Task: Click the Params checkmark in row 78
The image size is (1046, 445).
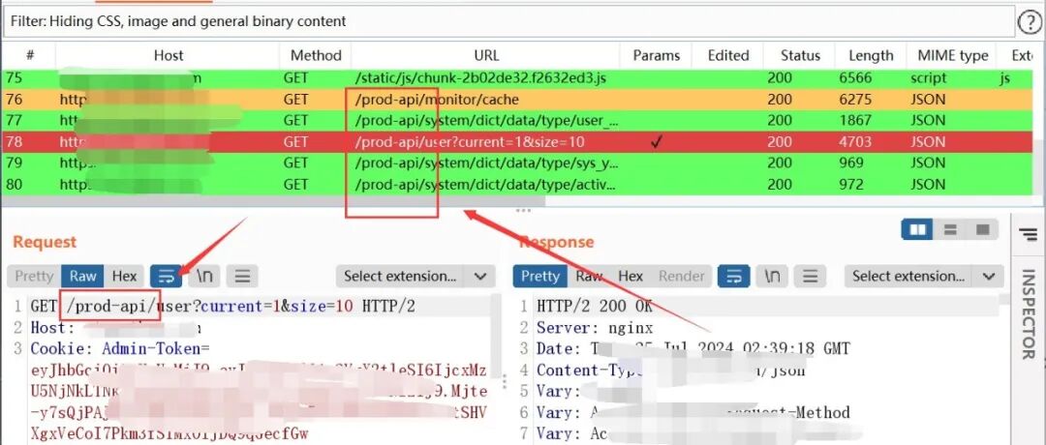Action: [657, 142]
